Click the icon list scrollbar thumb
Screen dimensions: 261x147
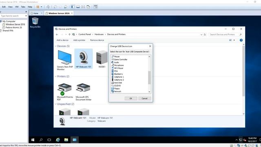click(149, 78)
